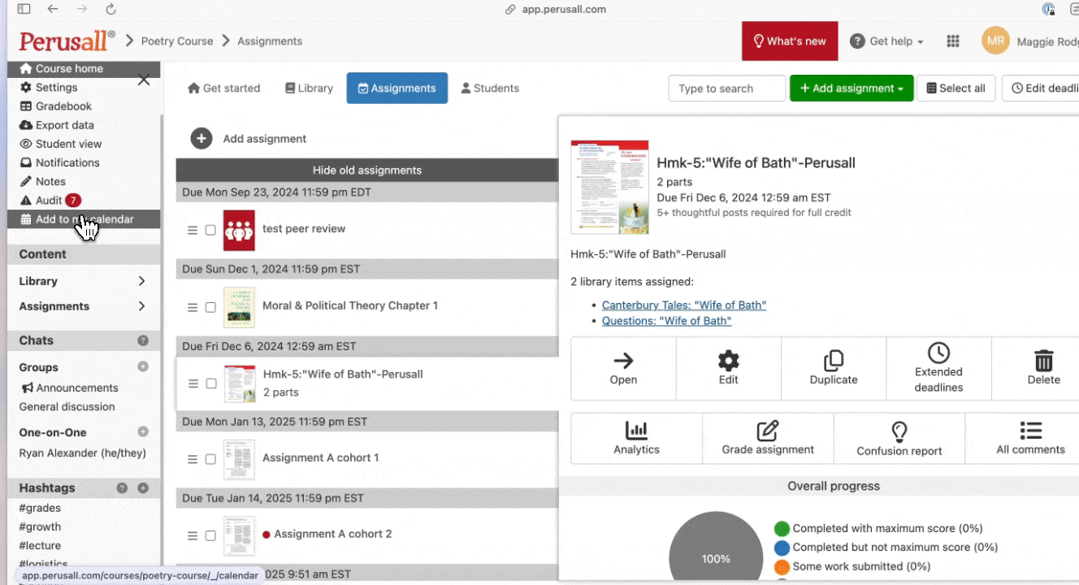Expand the Library section chevron in sidebar
1079x585 pixels.
click(x=141, y=281)
